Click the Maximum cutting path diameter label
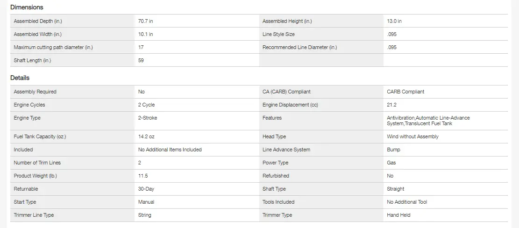Viewport: 519px width, 228px height. (53, 47)
